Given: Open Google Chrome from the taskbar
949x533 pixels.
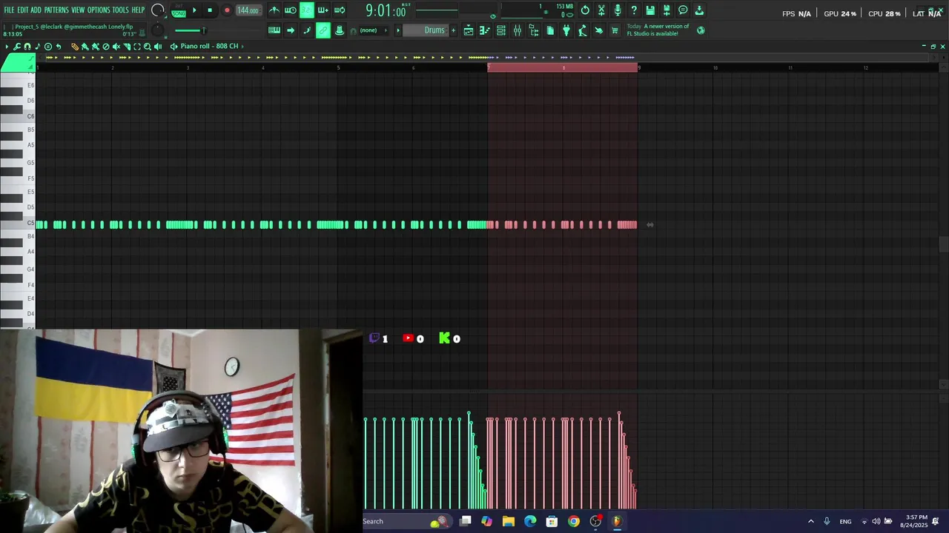Looking at the screenshot, I should pos(574,521).
